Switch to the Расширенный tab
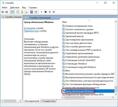 coord(32,101)
